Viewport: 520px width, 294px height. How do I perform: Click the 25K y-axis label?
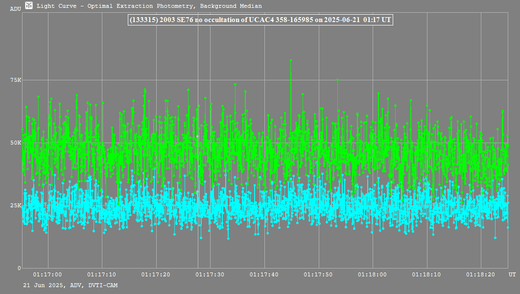pos(16,205)
